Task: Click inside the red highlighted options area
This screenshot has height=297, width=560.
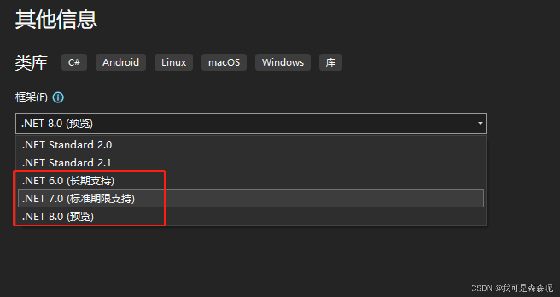Action: coord(90,198)
